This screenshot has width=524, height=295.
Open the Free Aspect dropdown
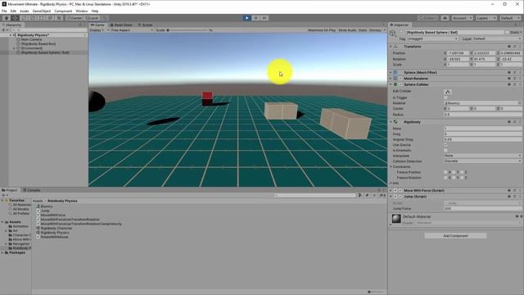(x=132, y=30)
